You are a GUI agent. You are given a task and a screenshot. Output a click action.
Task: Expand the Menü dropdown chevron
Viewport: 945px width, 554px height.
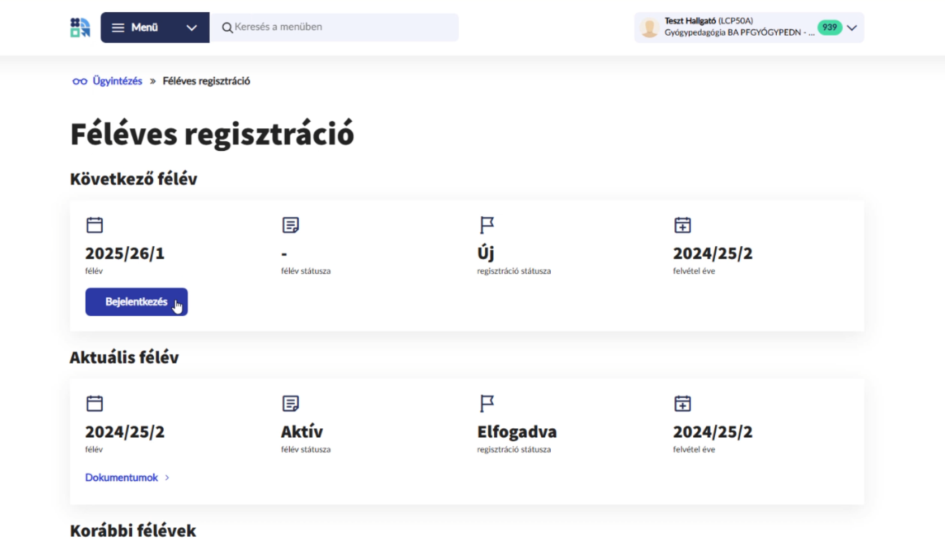point(191,28)
